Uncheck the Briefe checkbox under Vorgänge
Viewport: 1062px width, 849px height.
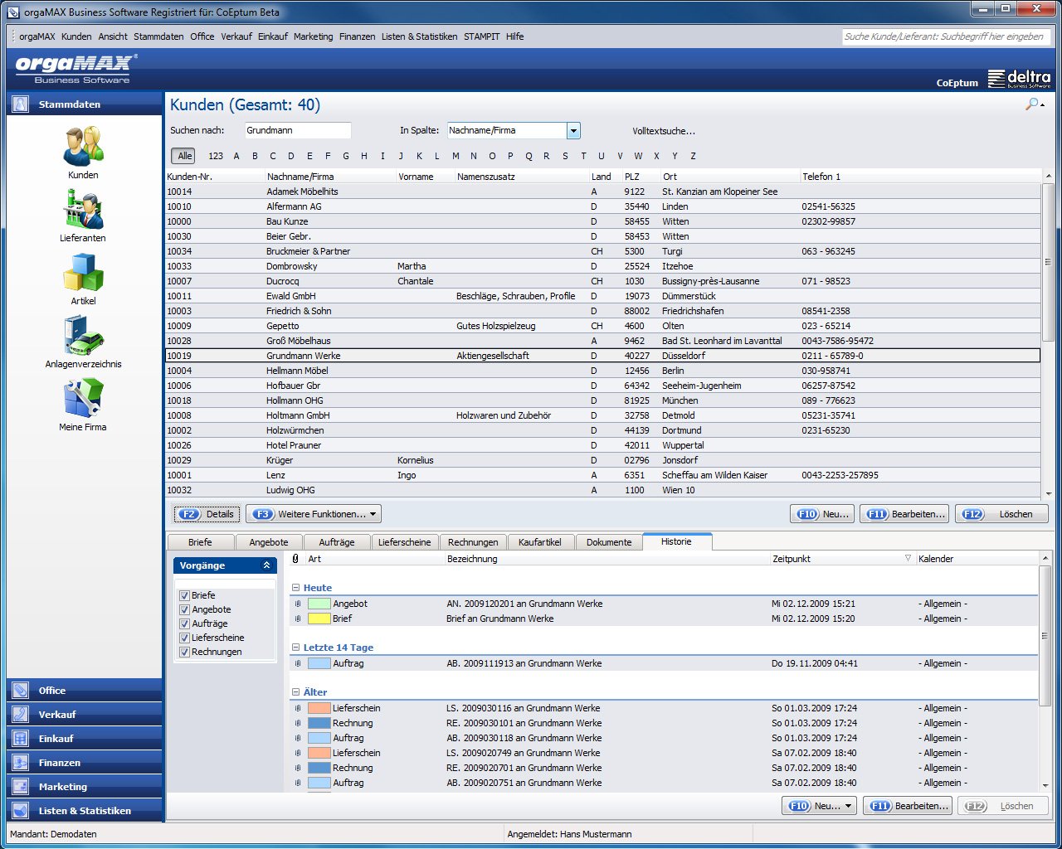point(185,595)
